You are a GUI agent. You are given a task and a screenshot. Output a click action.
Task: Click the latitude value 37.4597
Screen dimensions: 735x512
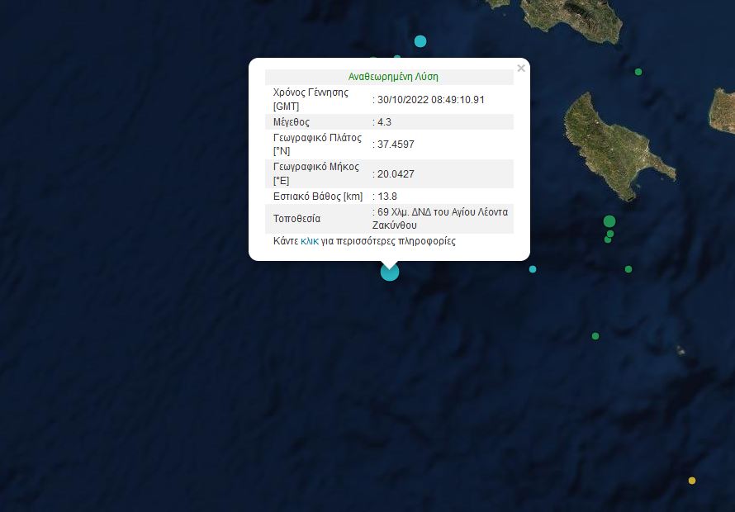pos(396,144)
